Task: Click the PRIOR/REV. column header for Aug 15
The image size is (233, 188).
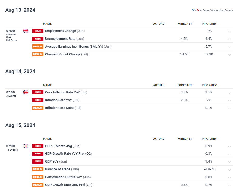Action: click(209, 139)
